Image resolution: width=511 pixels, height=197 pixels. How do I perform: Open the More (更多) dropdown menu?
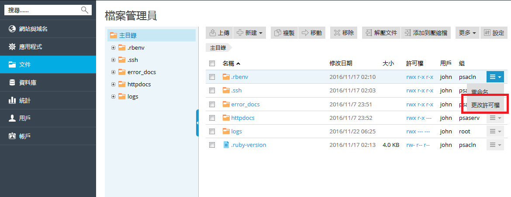(467, 33)
